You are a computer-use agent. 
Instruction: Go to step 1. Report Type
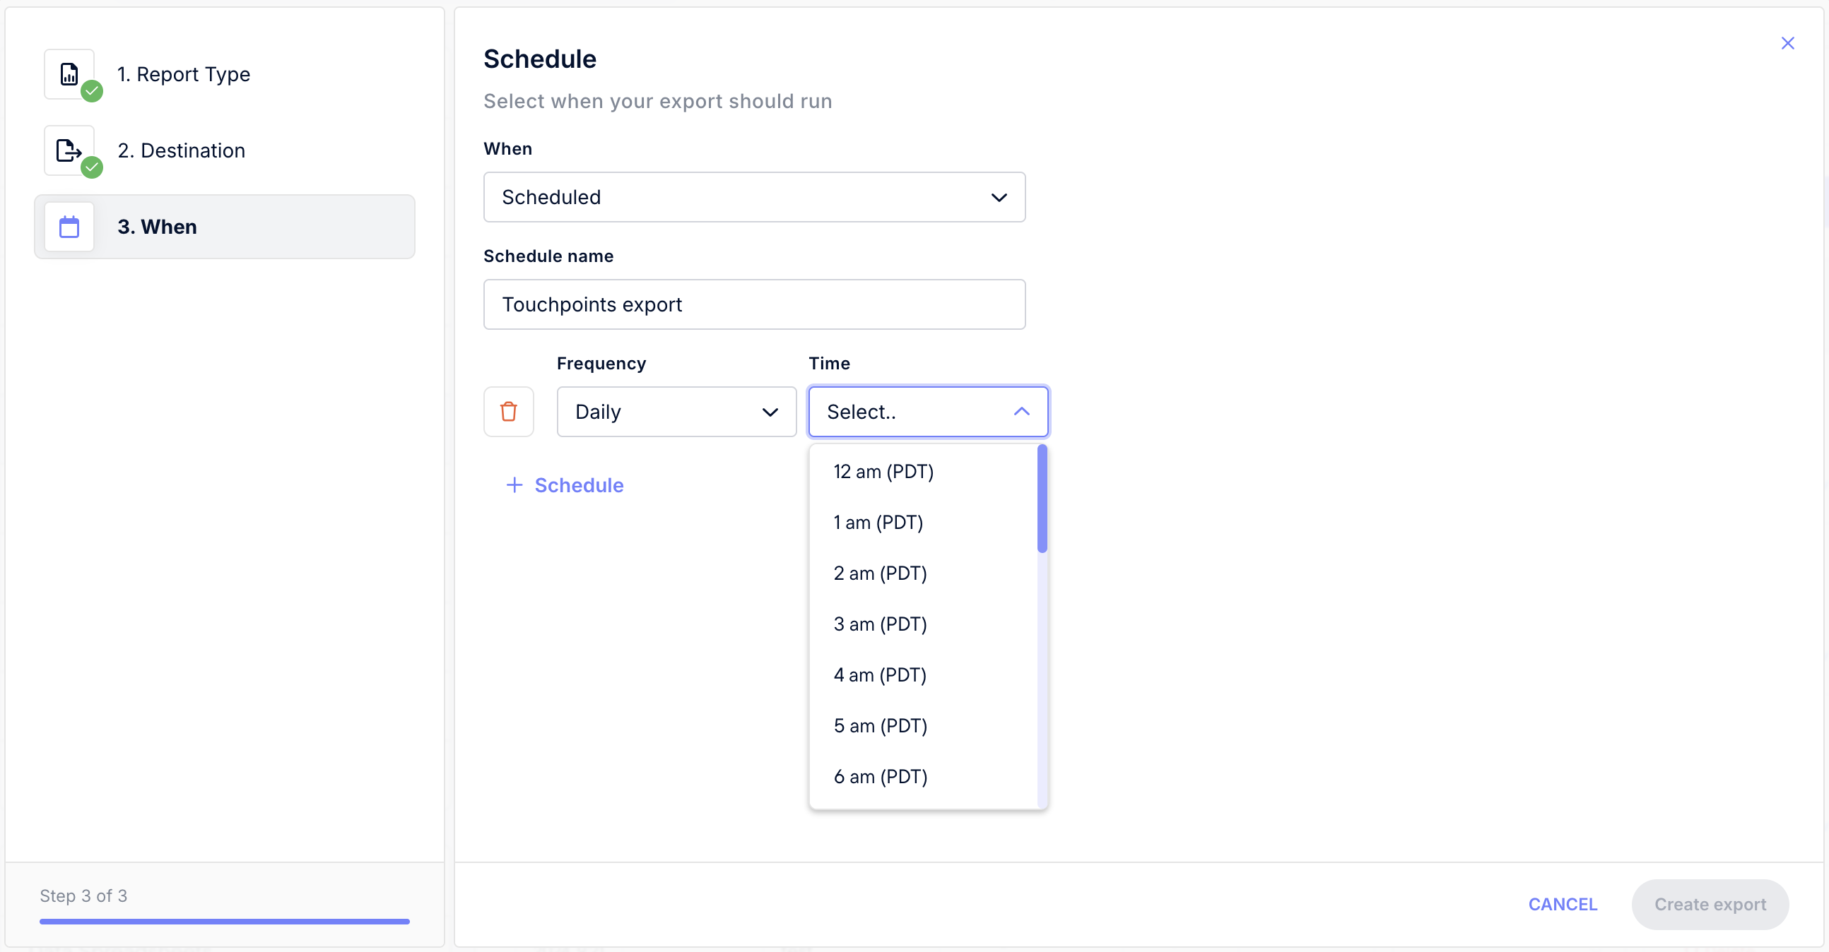[183, 73]
